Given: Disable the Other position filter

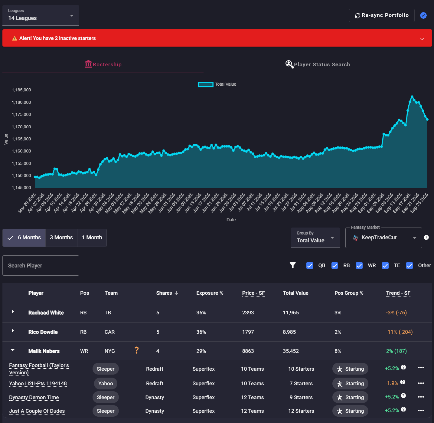Looking at the screenshot, I should [x=410, y=266].
